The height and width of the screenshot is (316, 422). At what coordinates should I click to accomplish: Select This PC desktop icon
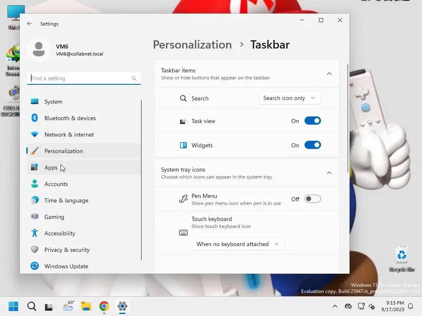[14, 17]
